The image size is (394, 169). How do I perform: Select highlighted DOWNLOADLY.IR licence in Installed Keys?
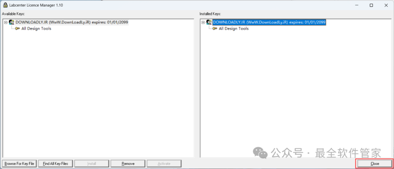(269, 22)
